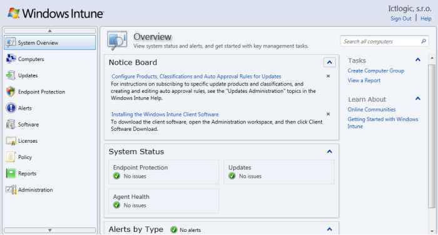Image resolution: width=438 pixels, height=235 pixels.
Task: Click the Windows Intune logo
Action: (x=56, y=13)
